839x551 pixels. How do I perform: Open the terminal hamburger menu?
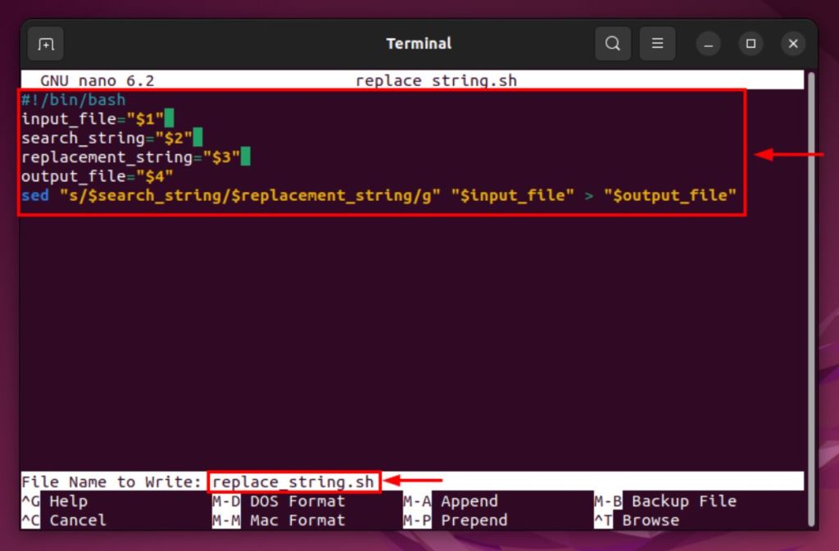coord(657,43)
